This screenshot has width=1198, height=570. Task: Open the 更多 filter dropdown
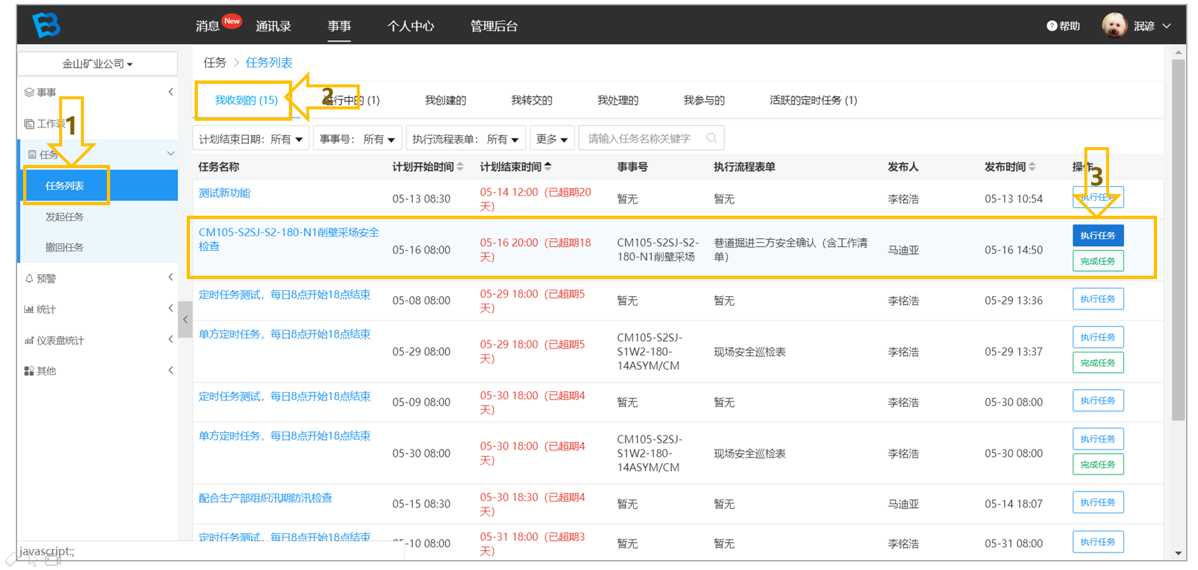pos(552,139)
